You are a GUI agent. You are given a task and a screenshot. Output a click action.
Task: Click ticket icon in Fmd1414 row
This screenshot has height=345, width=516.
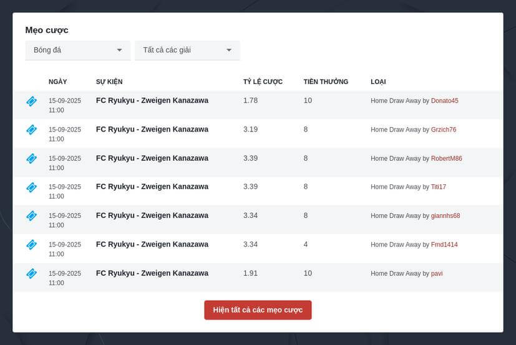pos(32,245)
